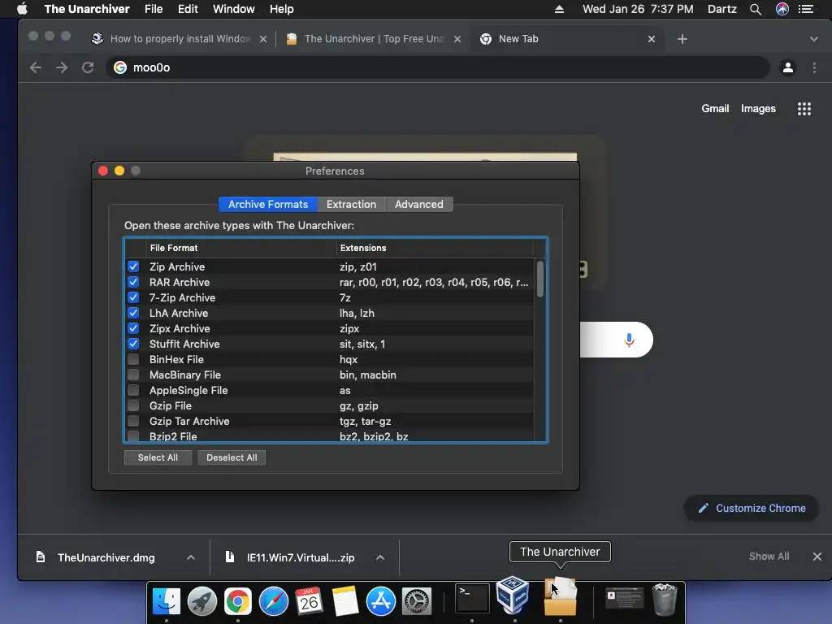The height and width of the screenshot is (624, 832).
Task: Open Calendar icon showing 26
Action: pos(310,601)
